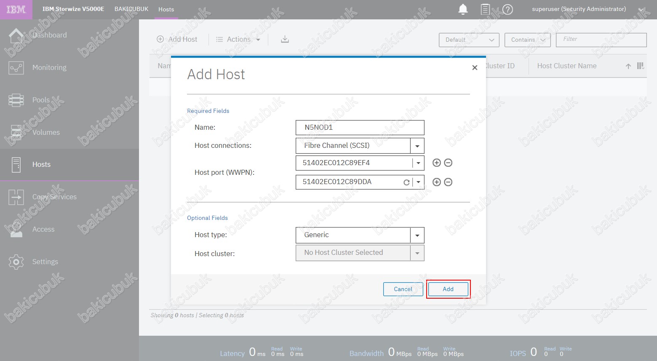Image resolution: width=657 pixels, height=361 pixels.
Task: Open the Default filter dropdown
Action: (469, 40)
